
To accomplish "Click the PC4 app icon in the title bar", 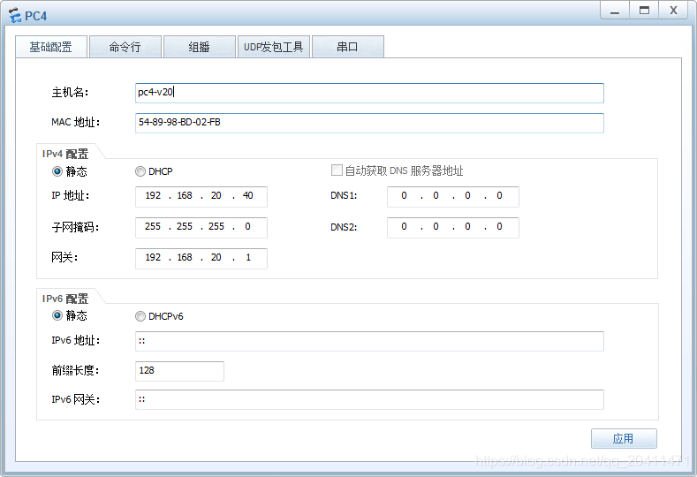I will point(15,15).
